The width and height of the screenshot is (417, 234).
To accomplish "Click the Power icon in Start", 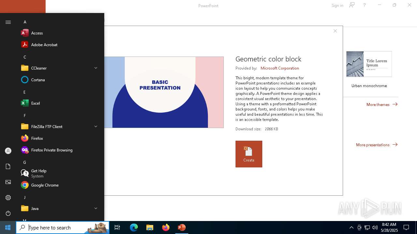I will (8, 213).
